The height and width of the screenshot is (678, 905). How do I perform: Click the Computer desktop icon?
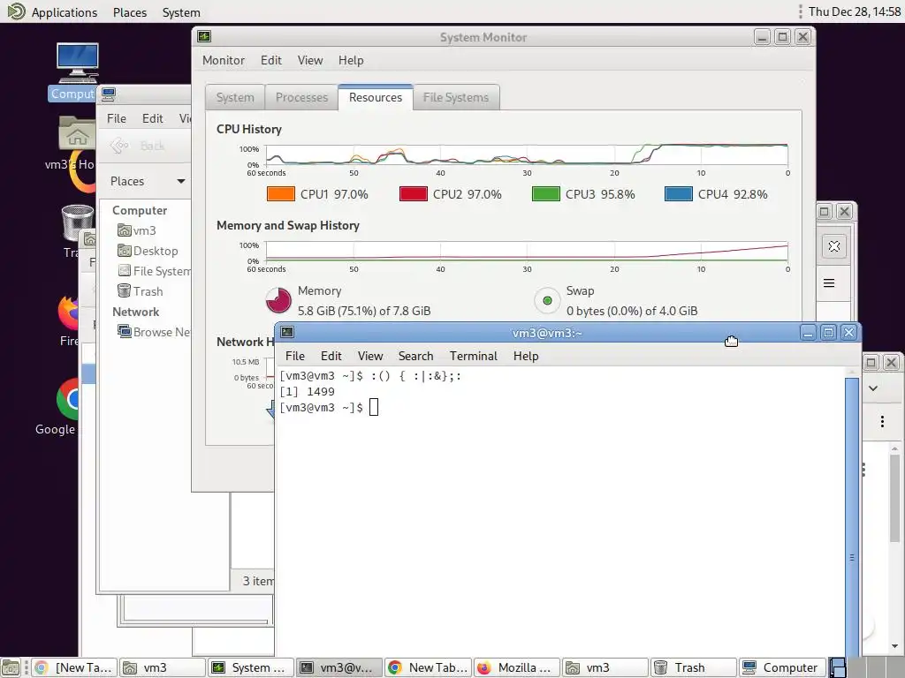click(x=78, y=64)
